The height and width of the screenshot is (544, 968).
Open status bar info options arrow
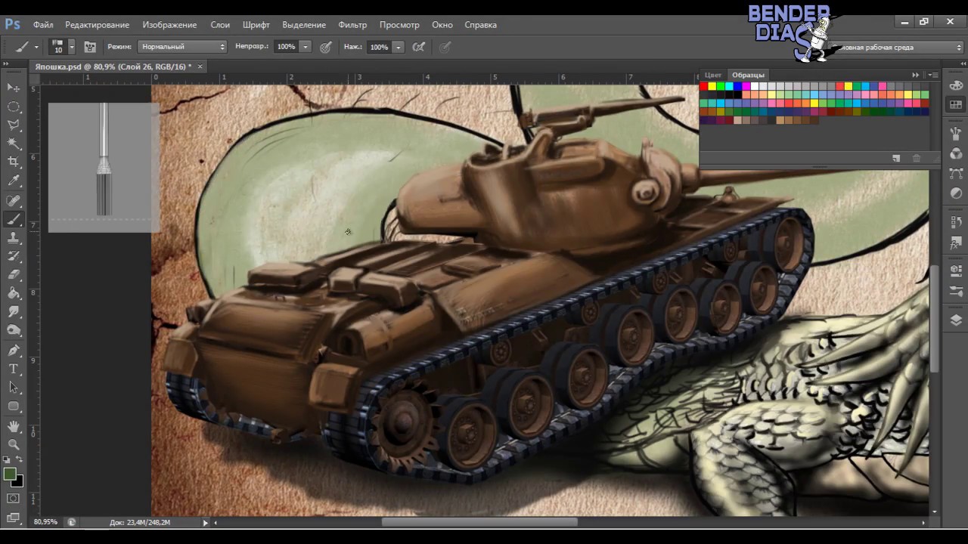click(x=205, y=522)
